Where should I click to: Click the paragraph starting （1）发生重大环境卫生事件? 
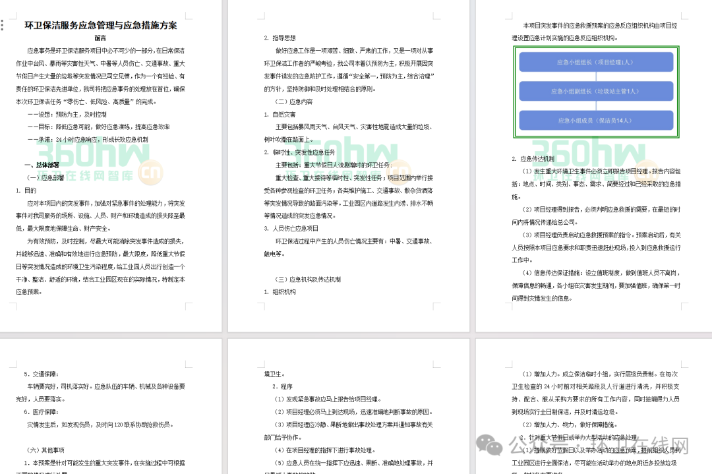pos(596,185)
